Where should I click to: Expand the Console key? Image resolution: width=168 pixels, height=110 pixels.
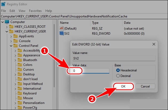coord(11,41)
